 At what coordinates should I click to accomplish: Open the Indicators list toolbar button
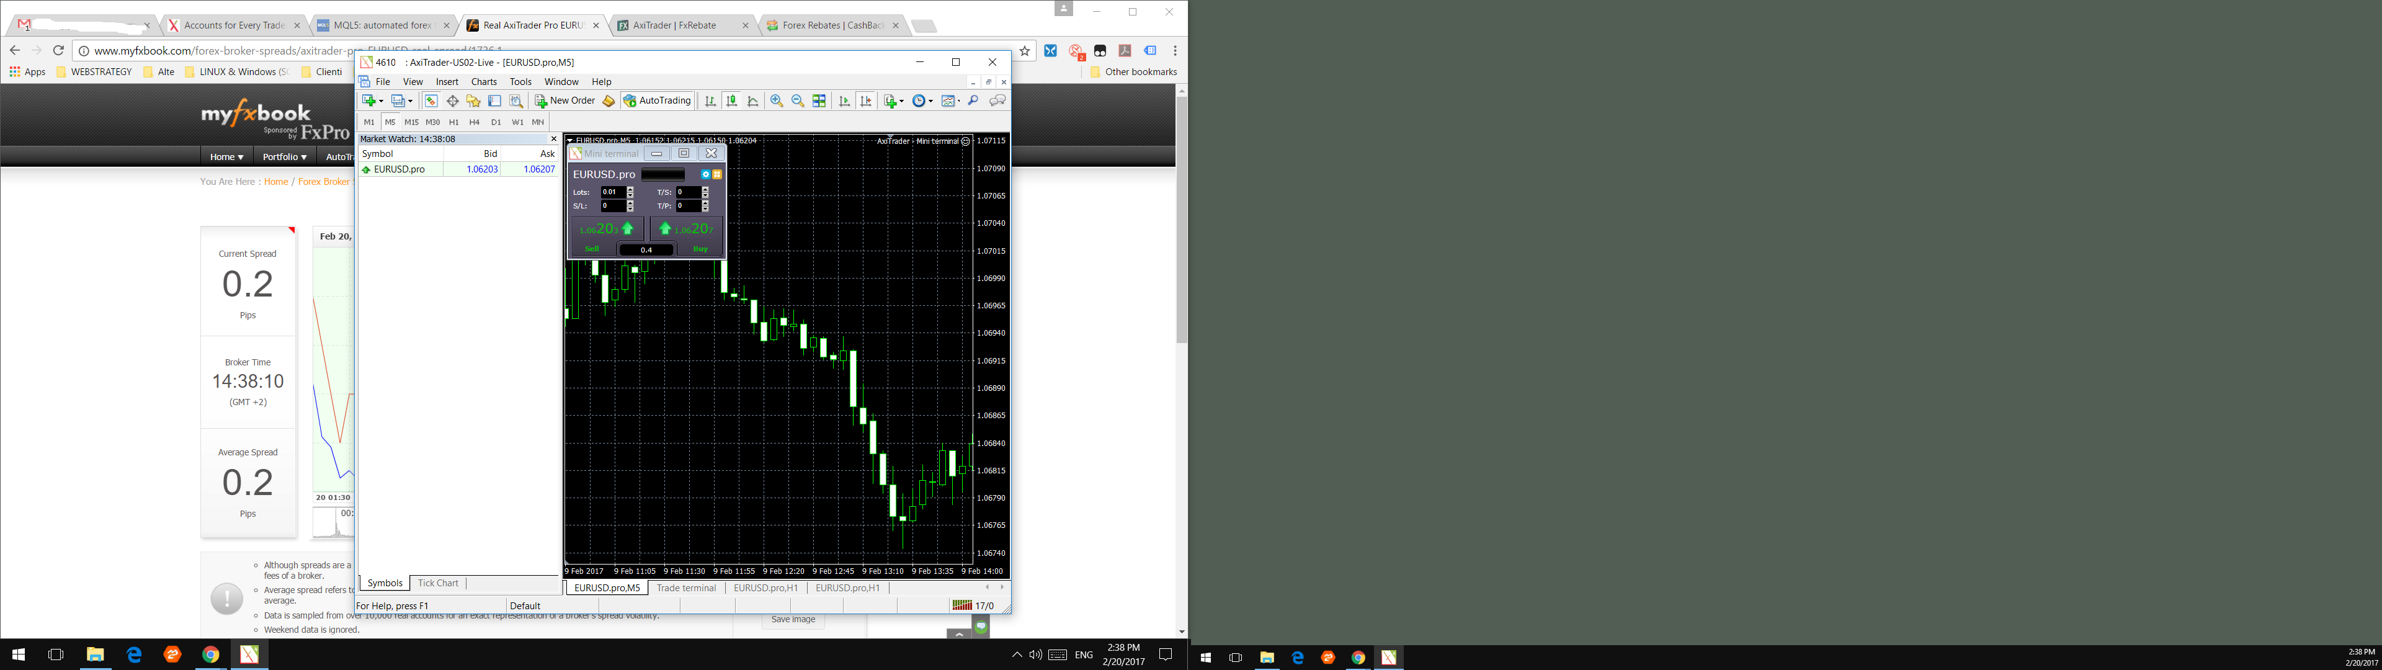[x=891, y=101]
